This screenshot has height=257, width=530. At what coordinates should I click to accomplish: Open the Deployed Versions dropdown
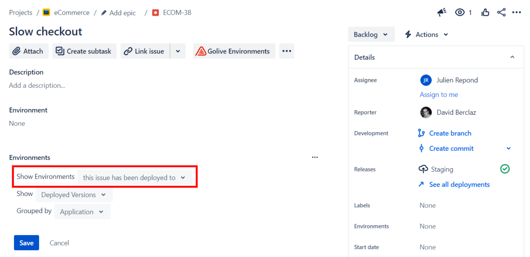74,195
